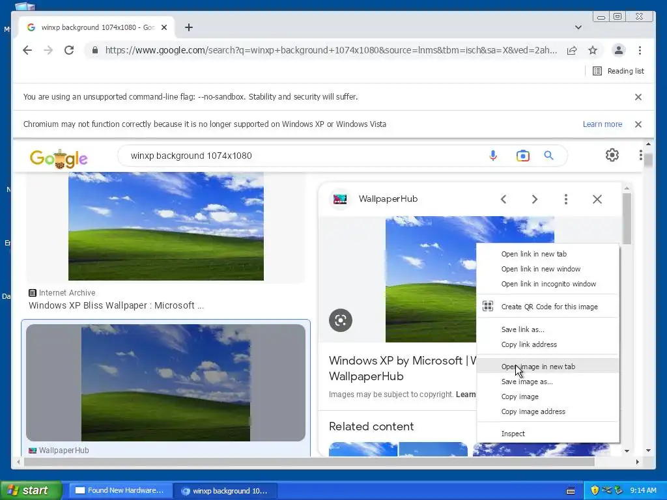The image size is (667, 500).
Task: Switch to Found New Hardware taskbar item
Action: (121, 491)
